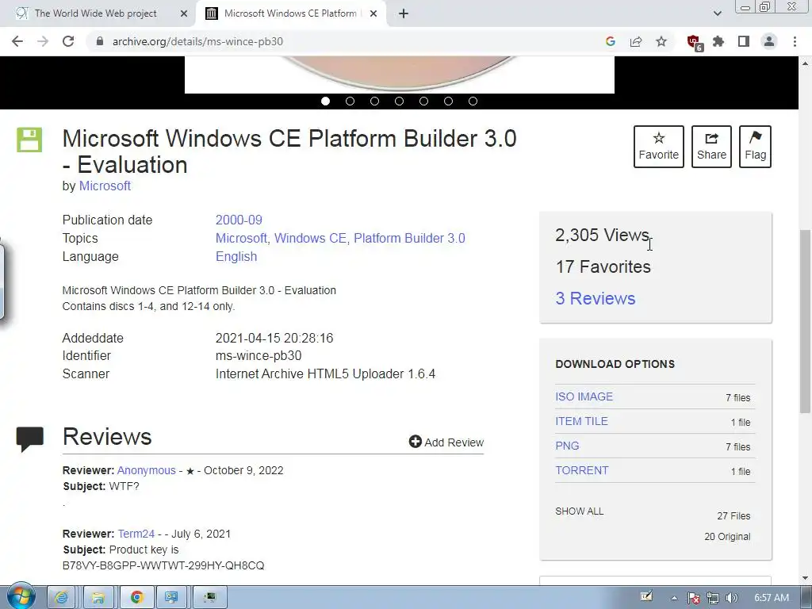Click the Favorite star button
This screenshot has height=609, width=812.
click(x=659, y=147)
